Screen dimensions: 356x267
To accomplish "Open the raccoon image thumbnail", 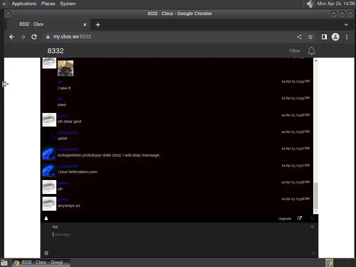I will point(65,68).
